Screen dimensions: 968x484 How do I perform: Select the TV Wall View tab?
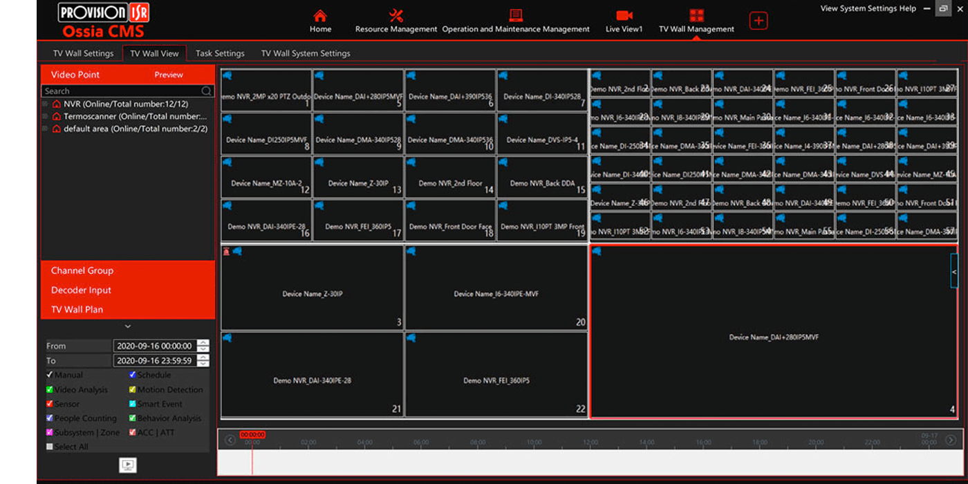(154, 53)
